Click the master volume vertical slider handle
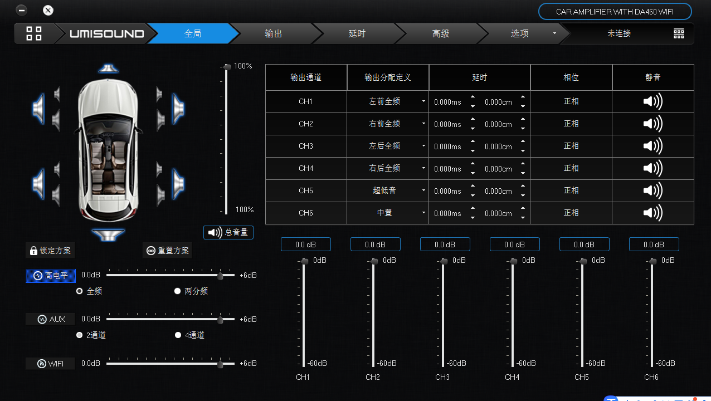Viewport: 711px width, 401px height. point(226,67)
